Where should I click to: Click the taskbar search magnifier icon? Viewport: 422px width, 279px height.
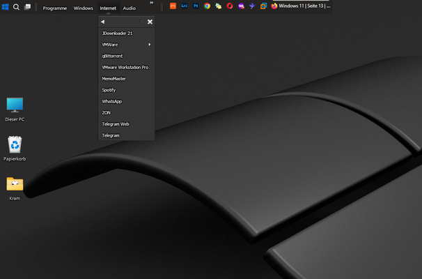17,7
